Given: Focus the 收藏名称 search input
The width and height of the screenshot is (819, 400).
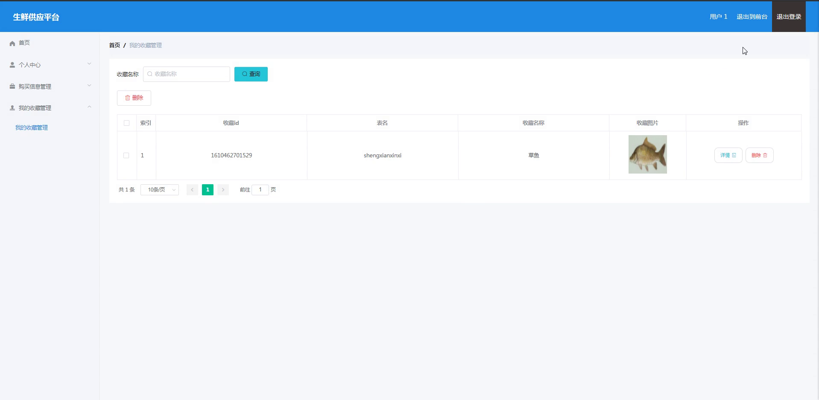Looking at the screenshot, I should pos(187,74).
